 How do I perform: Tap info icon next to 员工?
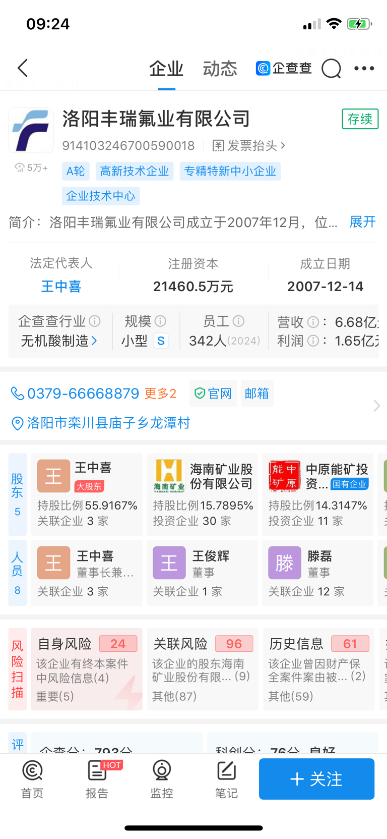point(239,321)
